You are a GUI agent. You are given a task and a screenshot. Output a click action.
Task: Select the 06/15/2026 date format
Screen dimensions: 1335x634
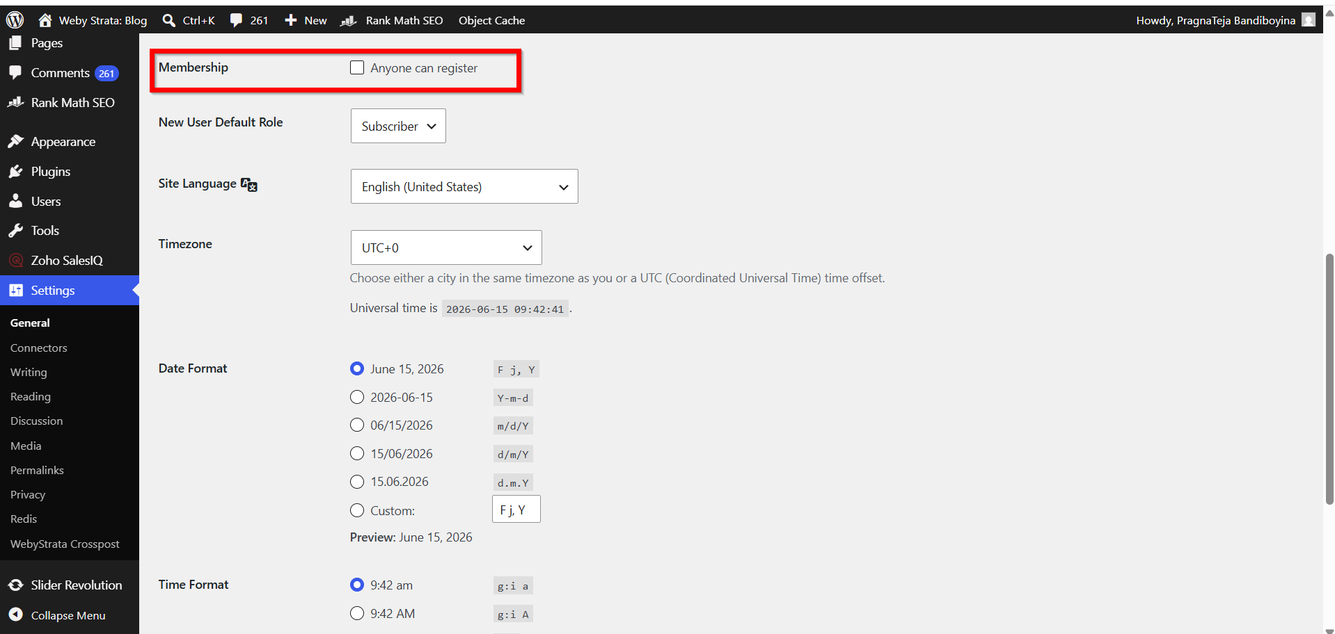357,425
